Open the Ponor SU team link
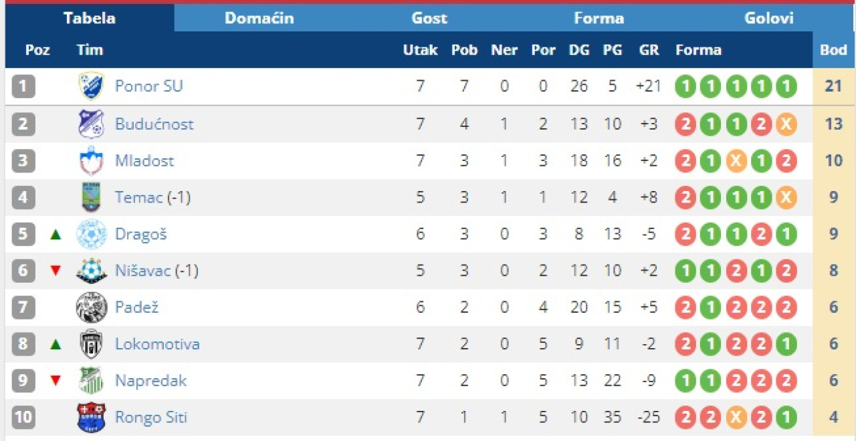Image resolution: width=856 pixels, height=441 pixels. [x=148, y=86]
